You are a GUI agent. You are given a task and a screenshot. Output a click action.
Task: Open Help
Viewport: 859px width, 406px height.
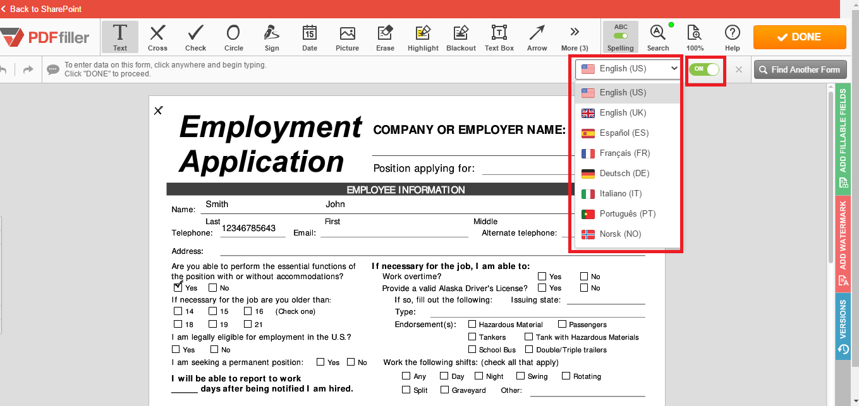pyautogui.click(x=733, y=37)
